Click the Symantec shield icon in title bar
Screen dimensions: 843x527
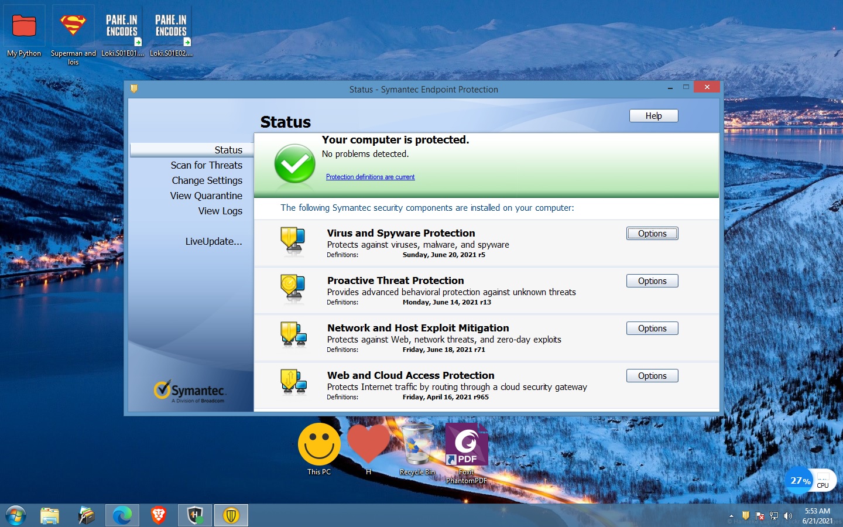[x=134, y=89]
